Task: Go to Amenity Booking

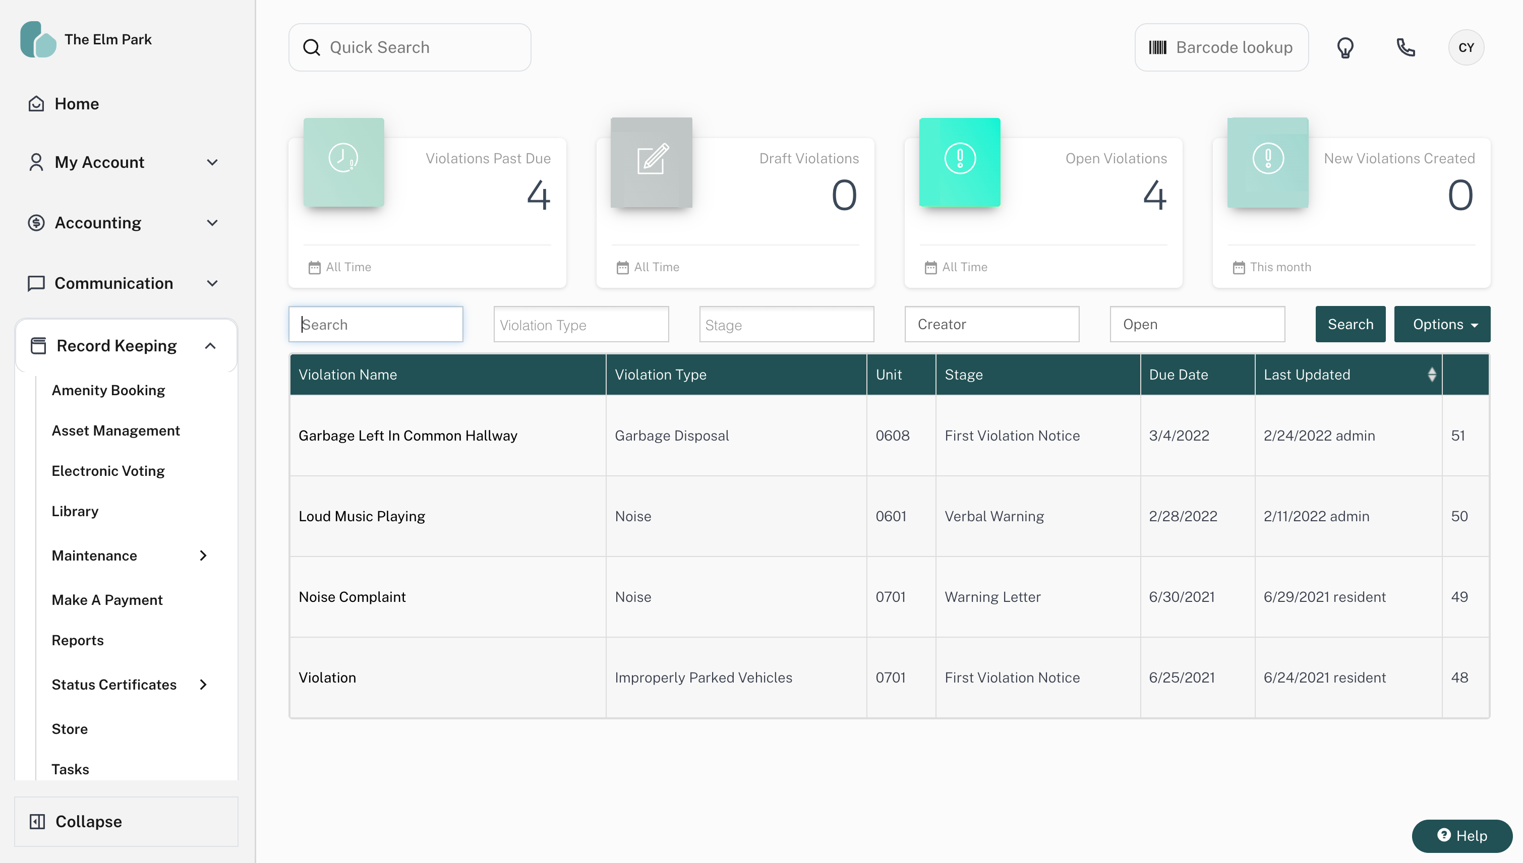Action: point(108,390)
